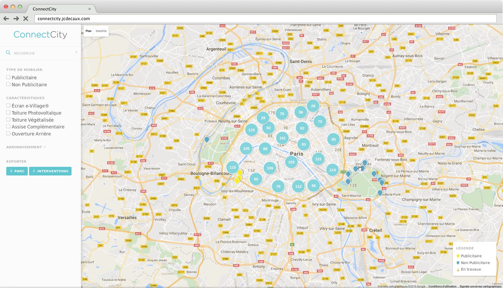503x288 pixels.
Task: Select blue pin at Joinville-le-Pont
Action: click(x=380, y=193)
